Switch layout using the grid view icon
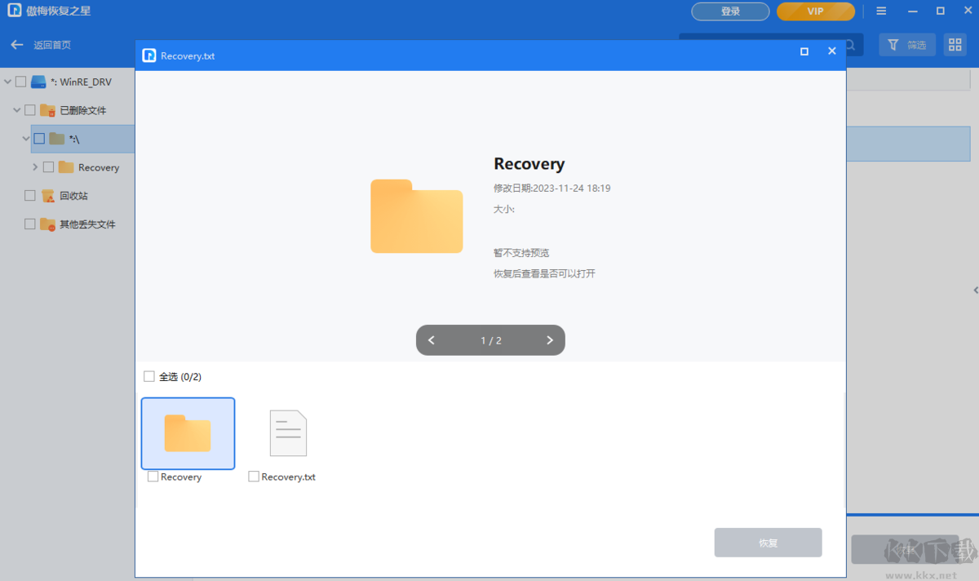This screenshot has height=581, width=979. pos(955,45)
